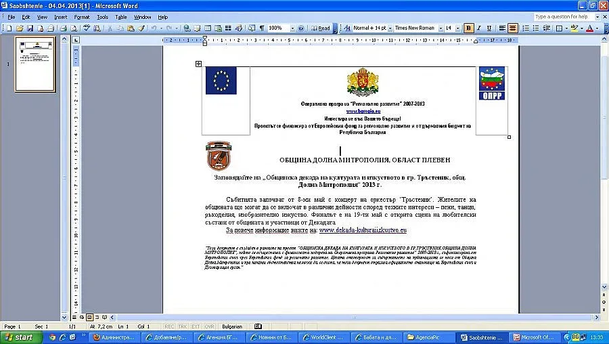Viewport: 609px width, 344px height.
Task: Click the Spelling and Grammar check icon
Action: [87, 28]
